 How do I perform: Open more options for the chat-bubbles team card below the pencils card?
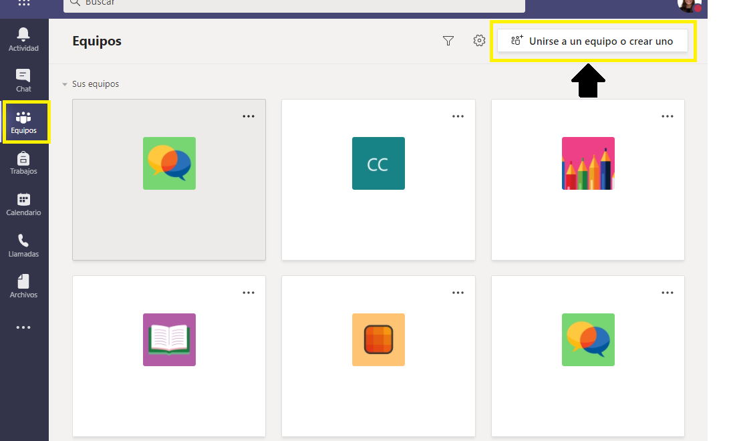[x=667, y=293]
